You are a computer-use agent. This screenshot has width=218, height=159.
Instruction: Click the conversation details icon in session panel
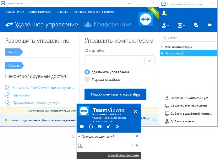tap(100, 127)
